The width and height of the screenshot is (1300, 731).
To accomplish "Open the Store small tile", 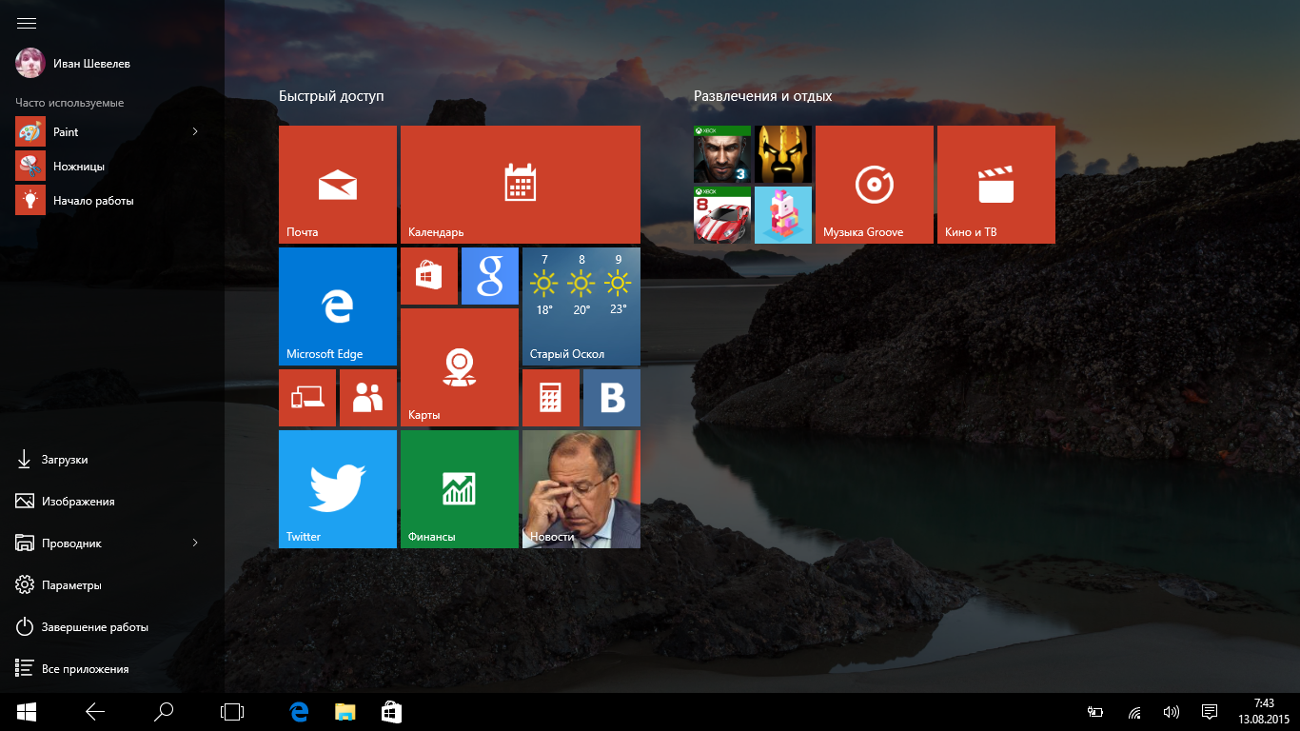I will click(x=429, y=276).
